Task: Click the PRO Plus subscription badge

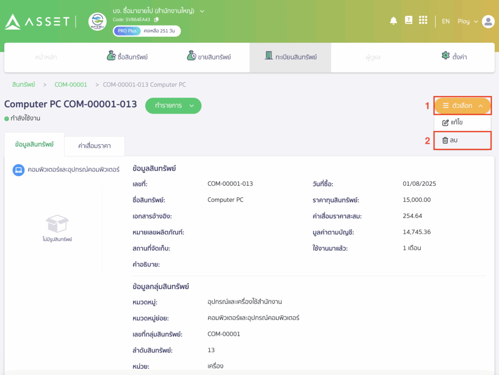Action: tap(127, 30)
